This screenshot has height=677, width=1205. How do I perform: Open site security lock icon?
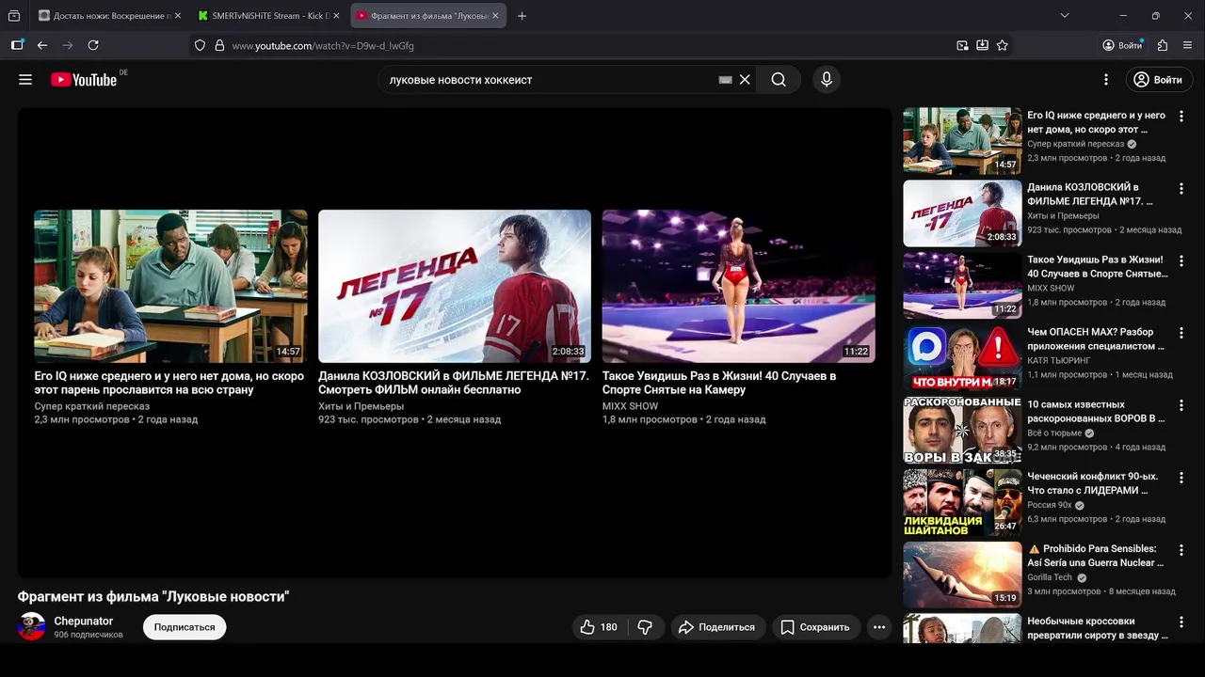pos(219,45)
